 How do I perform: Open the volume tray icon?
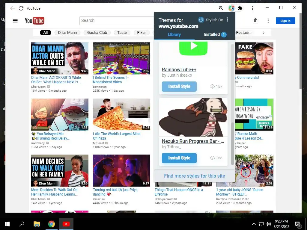[268, 224]
